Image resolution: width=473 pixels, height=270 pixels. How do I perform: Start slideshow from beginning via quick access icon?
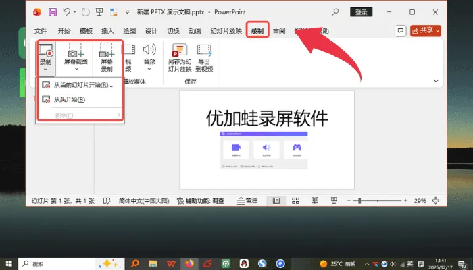99,12
